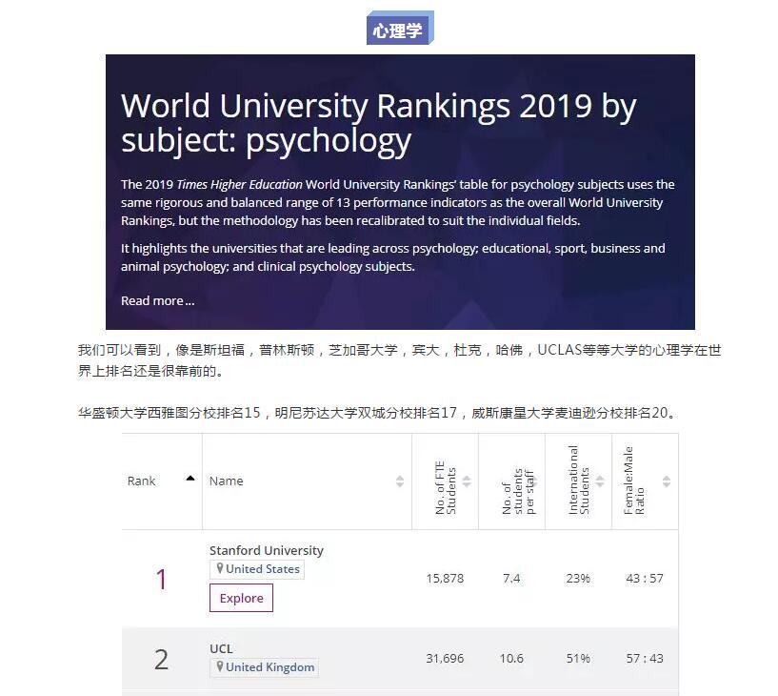Click Stanford's 23% international students cell
This screenshot has width=778, height=696.
(x=578, y=579)
